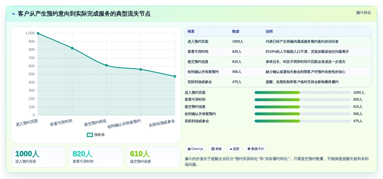Click the summary paragraph starting 漏斗的价值
The width and height of the screenshot is (383, 179).
(276, 162)
